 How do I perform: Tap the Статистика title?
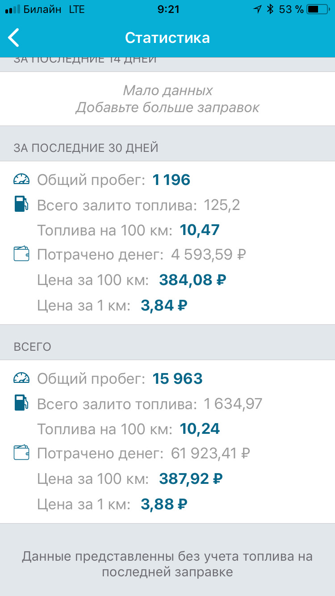167,38
